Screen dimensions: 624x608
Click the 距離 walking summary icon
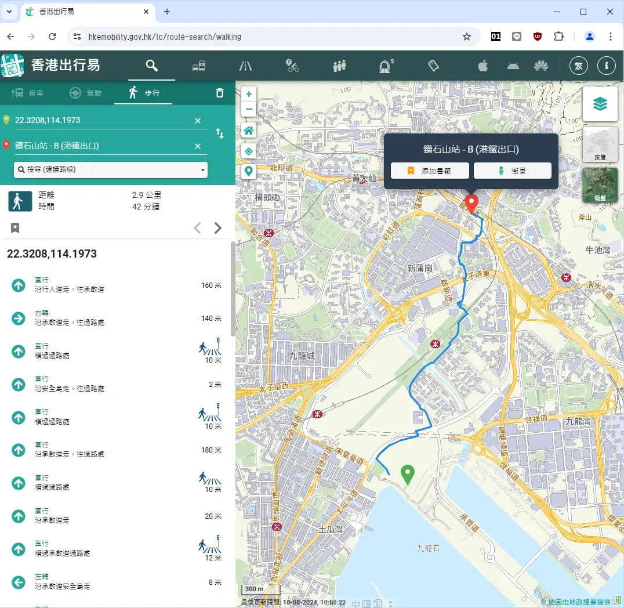tap(20, 201)
